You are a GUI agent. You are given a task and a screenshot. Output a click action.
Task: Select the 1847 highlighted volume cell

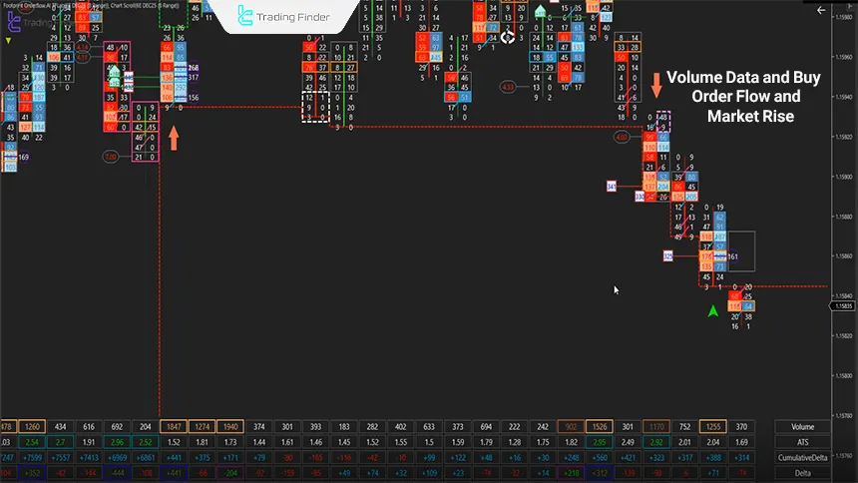174,426
